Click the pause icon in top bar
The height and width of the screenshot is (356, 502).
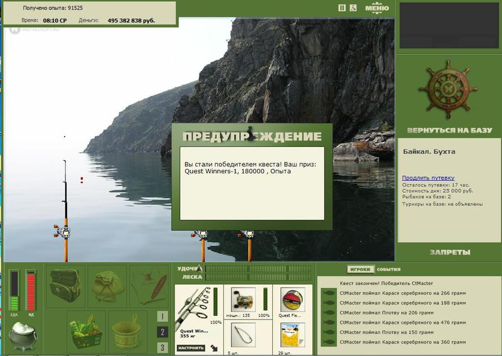click(342, 8)
